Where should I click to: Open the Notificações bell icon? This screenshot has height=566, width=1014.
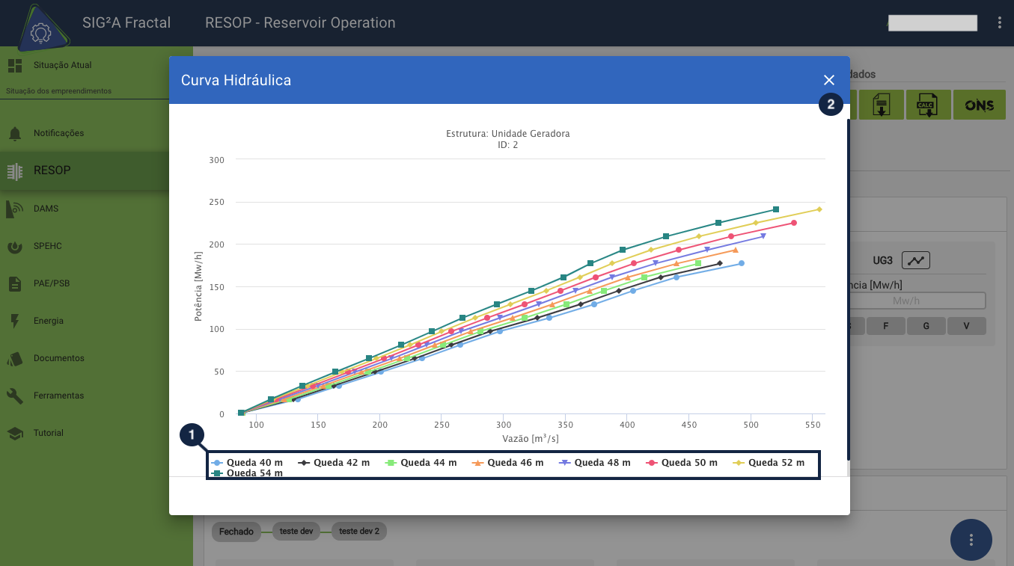click(15, 133)
